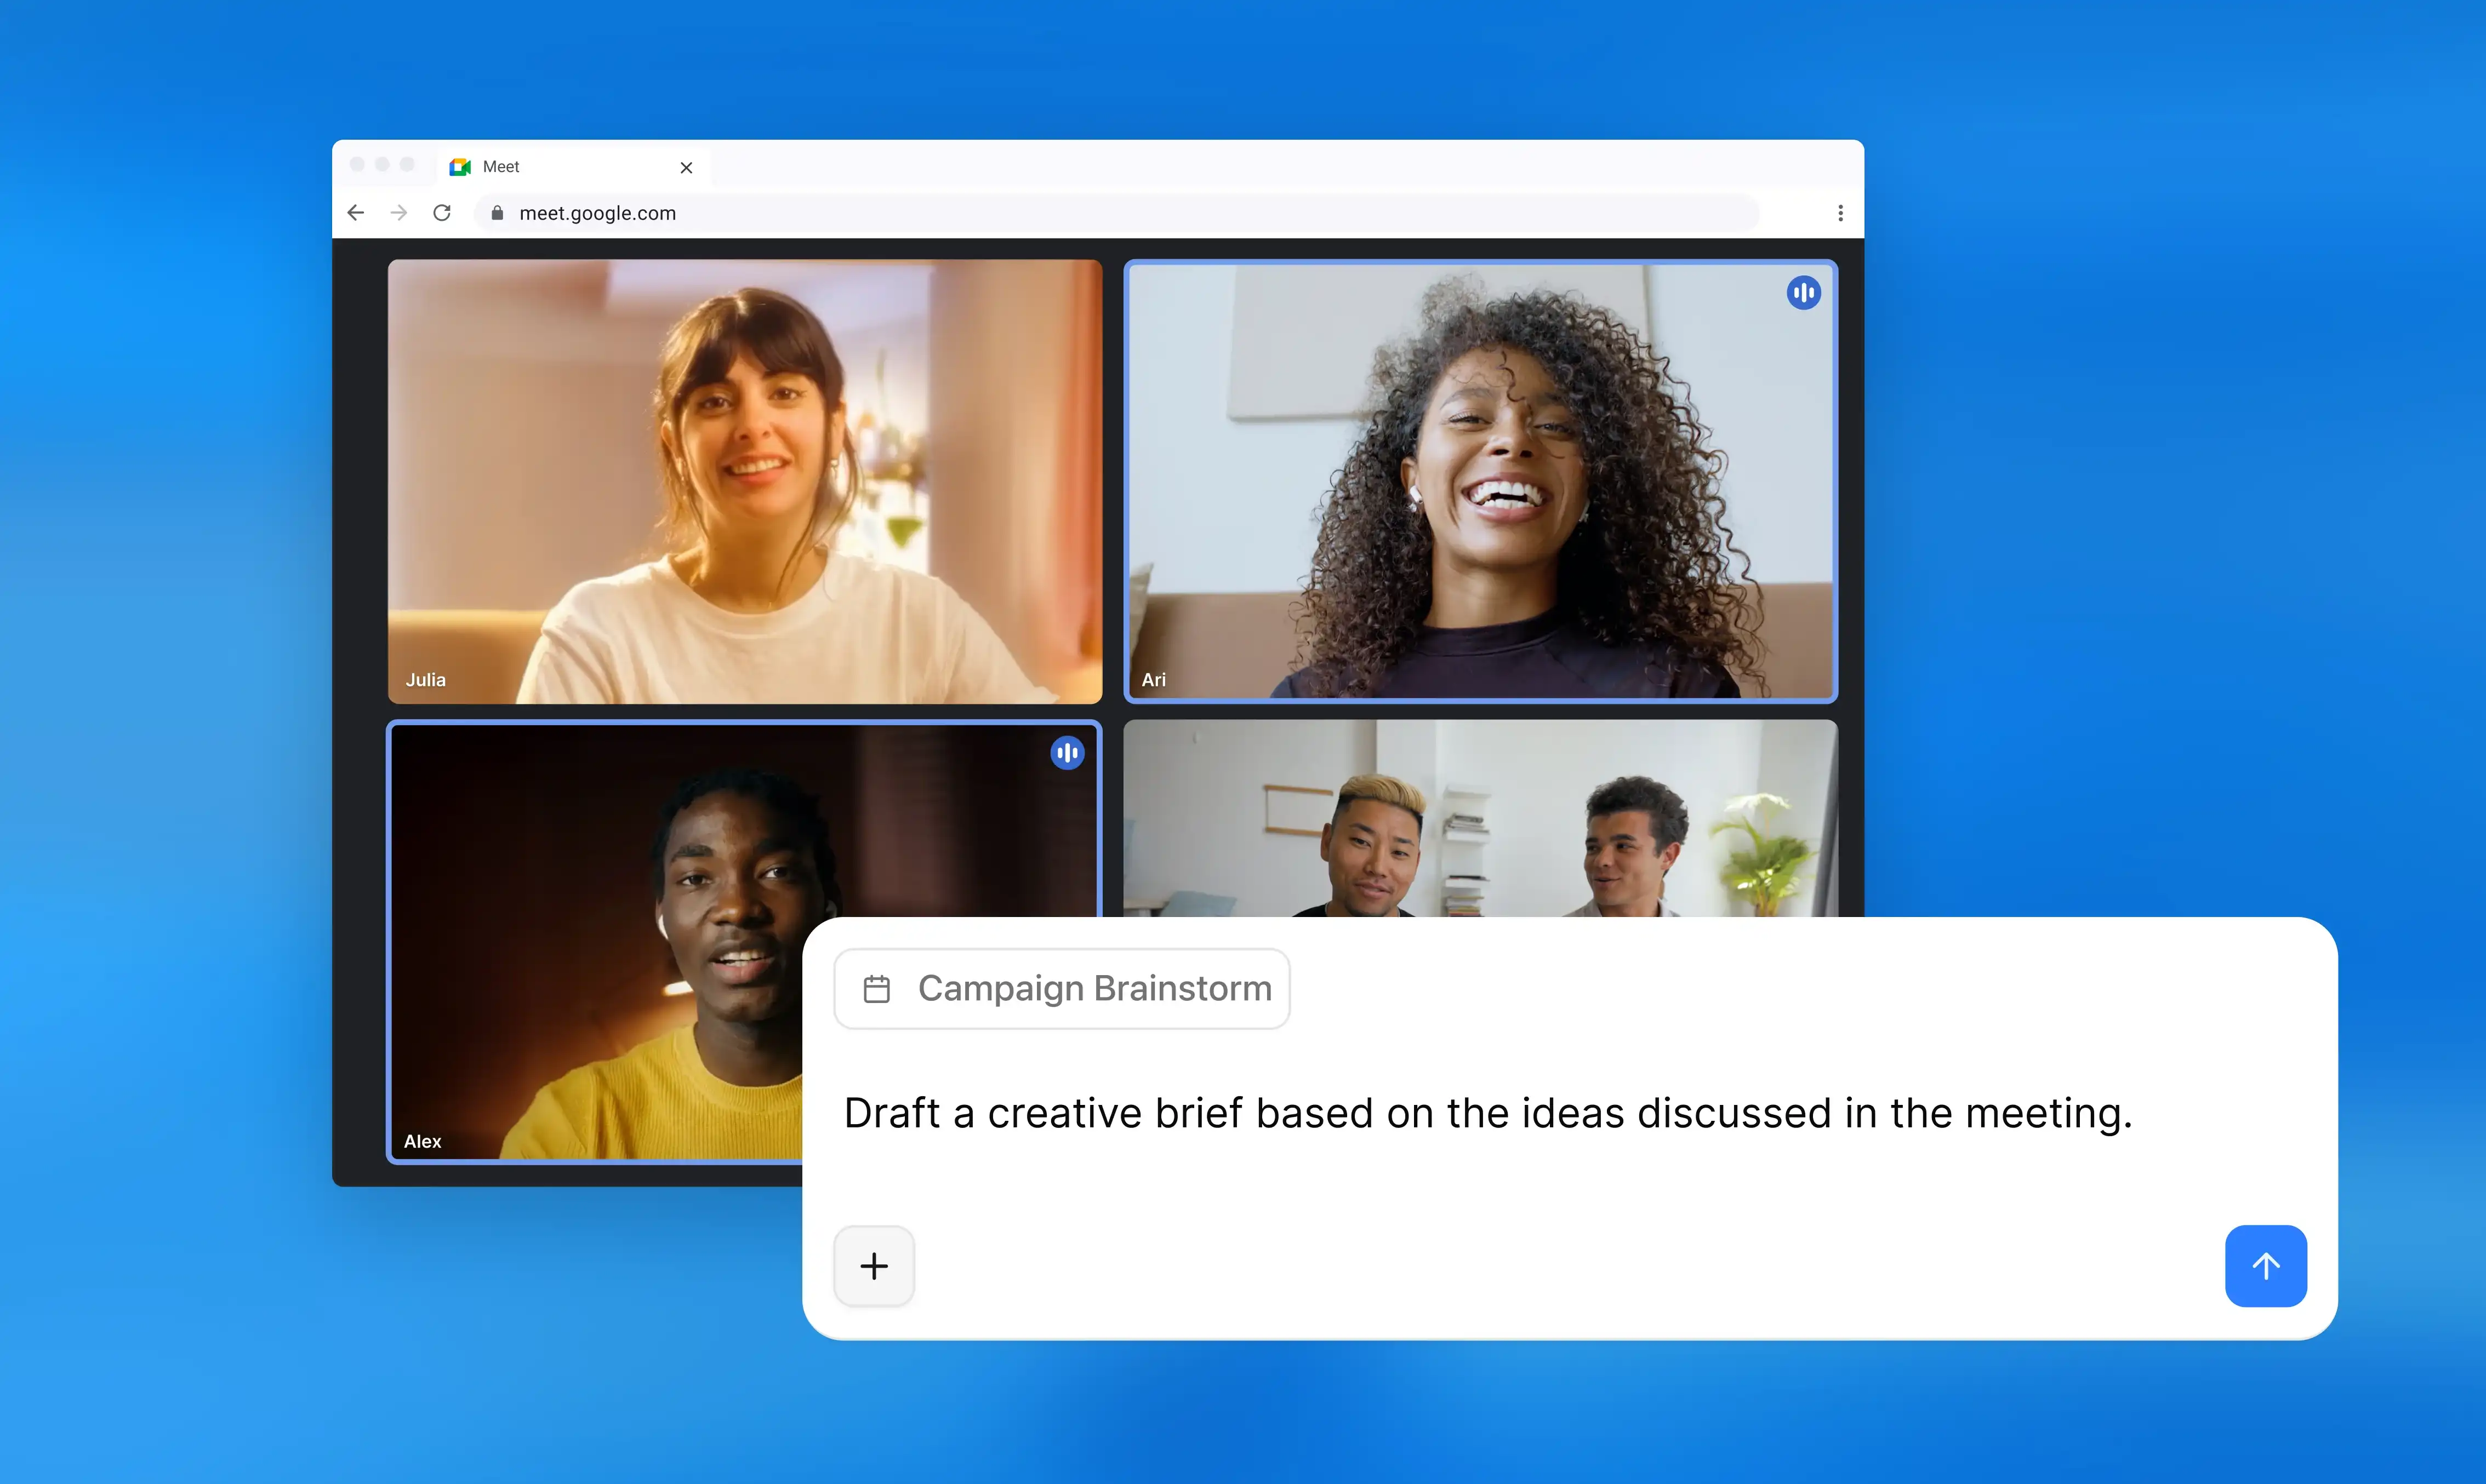Click the calendar icon in meeting chip
2486x1484 pixels.
pos(876,989)
